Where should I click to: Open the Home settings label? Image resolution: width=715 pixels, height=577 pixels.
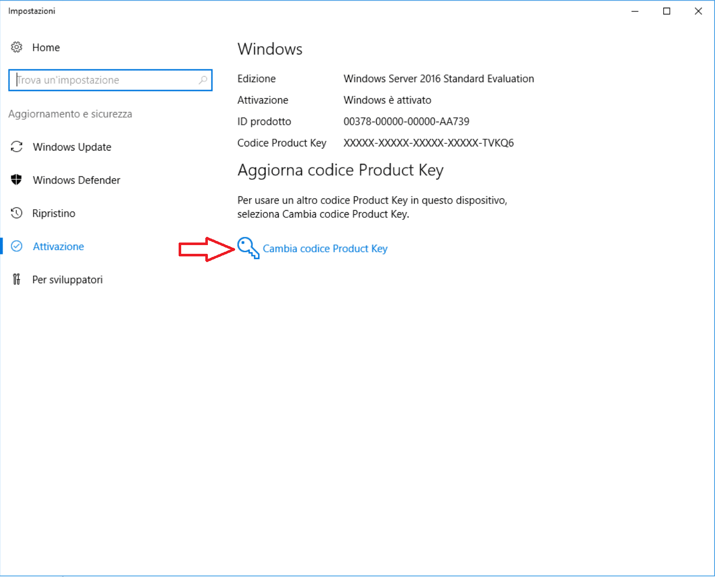46,47
